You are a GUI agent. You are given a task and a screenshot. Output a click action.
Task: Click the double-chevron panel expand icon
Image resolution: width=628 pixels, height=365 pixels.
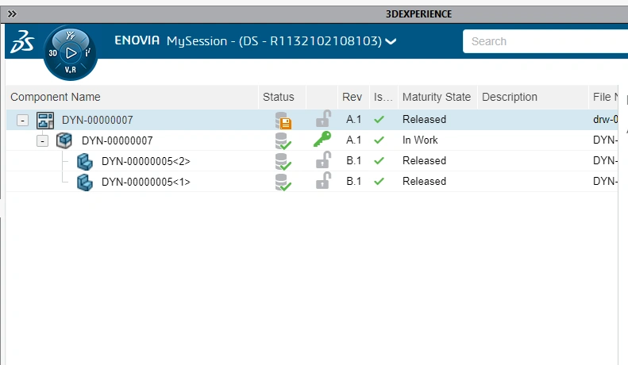(x=12, y=14)
